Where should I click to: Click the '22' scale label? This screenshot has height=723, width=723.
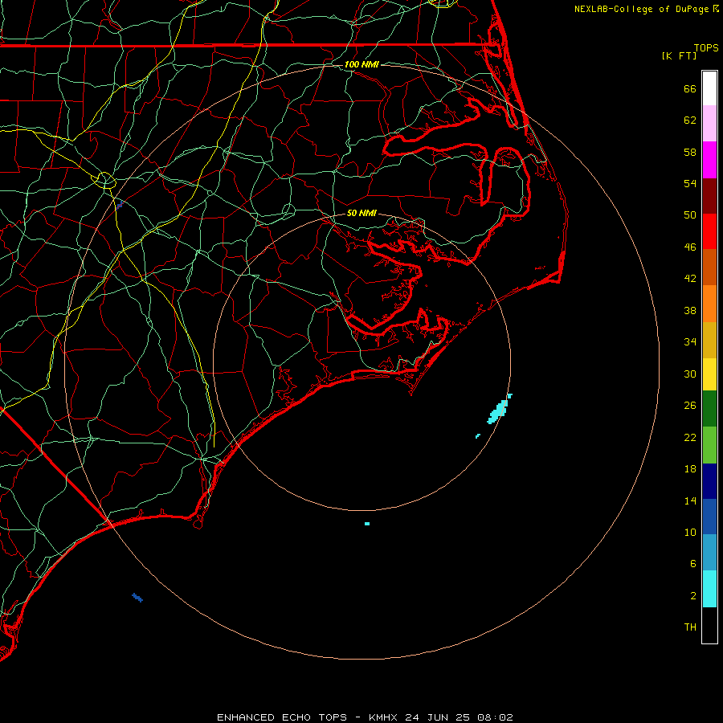pyautogui.click(x=690, y=437)
